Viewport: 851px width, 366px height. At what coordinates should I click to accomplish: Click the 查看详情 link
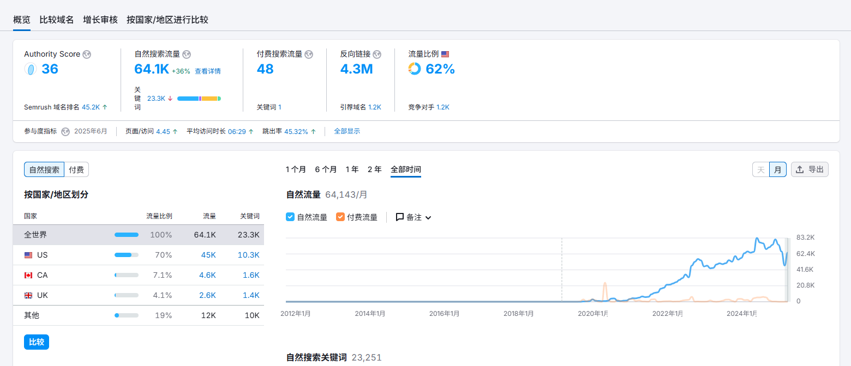point(208,71)
